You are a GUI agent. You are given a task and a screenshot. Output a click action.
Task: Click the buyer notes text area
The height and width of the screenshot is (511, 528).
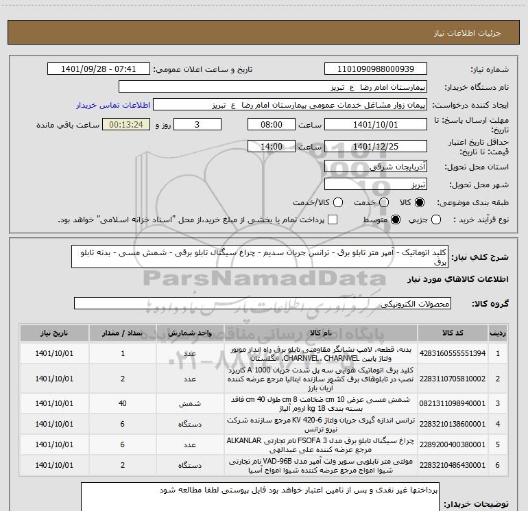point(260,497)
